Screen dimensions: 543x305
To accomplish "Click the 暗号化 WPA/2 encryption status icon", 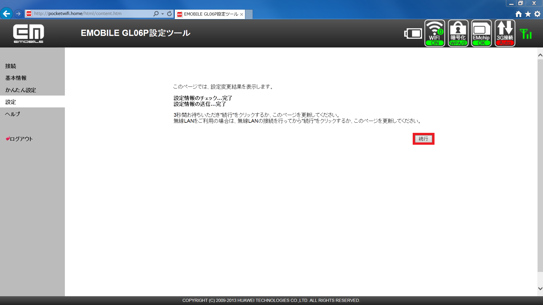I will [x=458, y=33].
